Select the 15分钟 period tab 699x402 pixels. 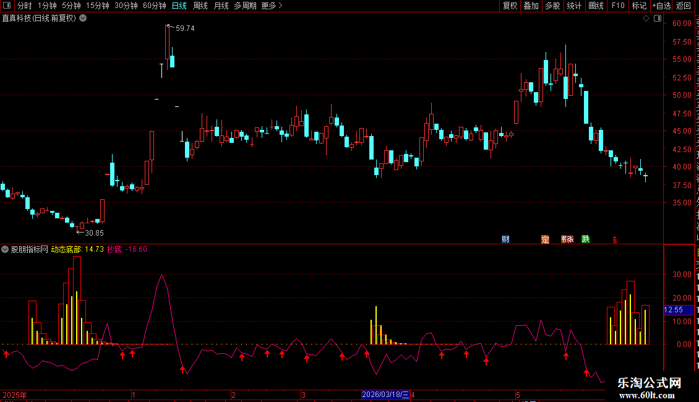click(x=98, y=6)
